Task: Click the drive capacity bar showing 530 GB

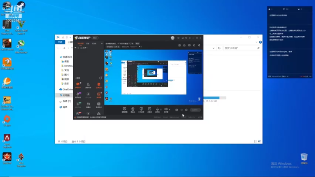Action: point(215,98)
